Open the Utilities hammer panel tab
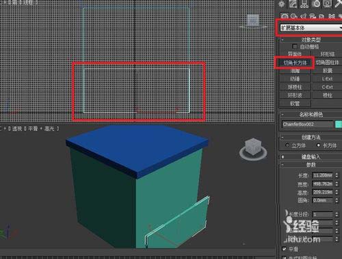The height and width of the screenshot is (259, 342). pyautogui.click(x=339, y=4)
